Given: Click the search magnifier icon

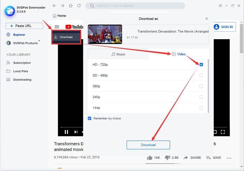Looking at the screenshot, I should tap(92, 6).
